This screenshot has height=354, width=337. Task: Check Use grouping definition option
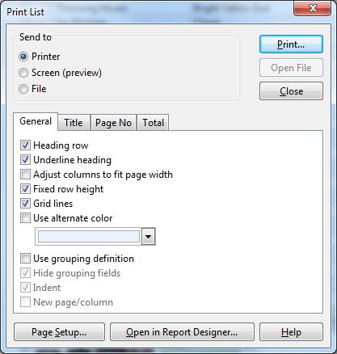coord(25,259)
